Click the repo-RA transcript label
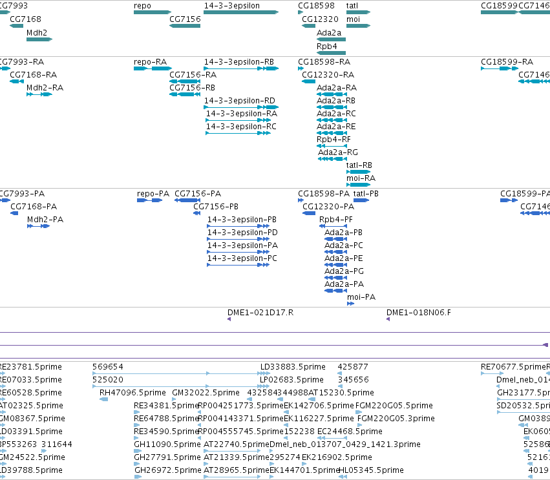Viewport: 550px width, 480px height. coord(150,62)
